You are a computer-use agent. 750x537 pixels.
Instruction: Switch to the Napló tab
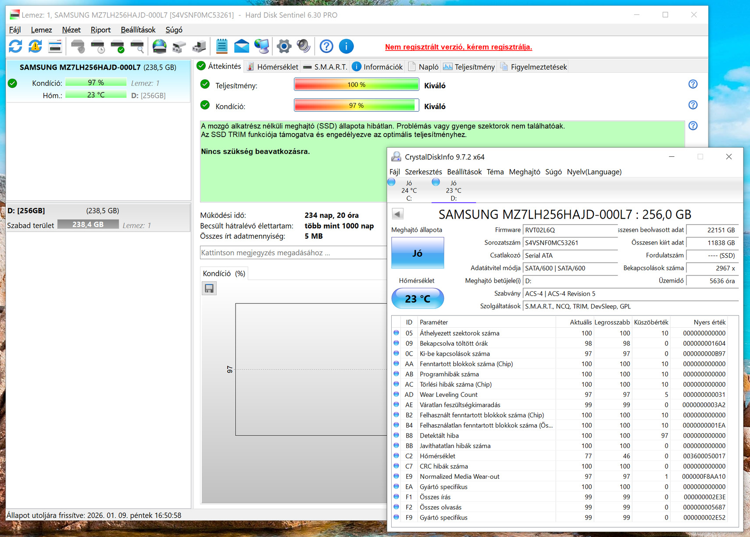tap(423, 67)
